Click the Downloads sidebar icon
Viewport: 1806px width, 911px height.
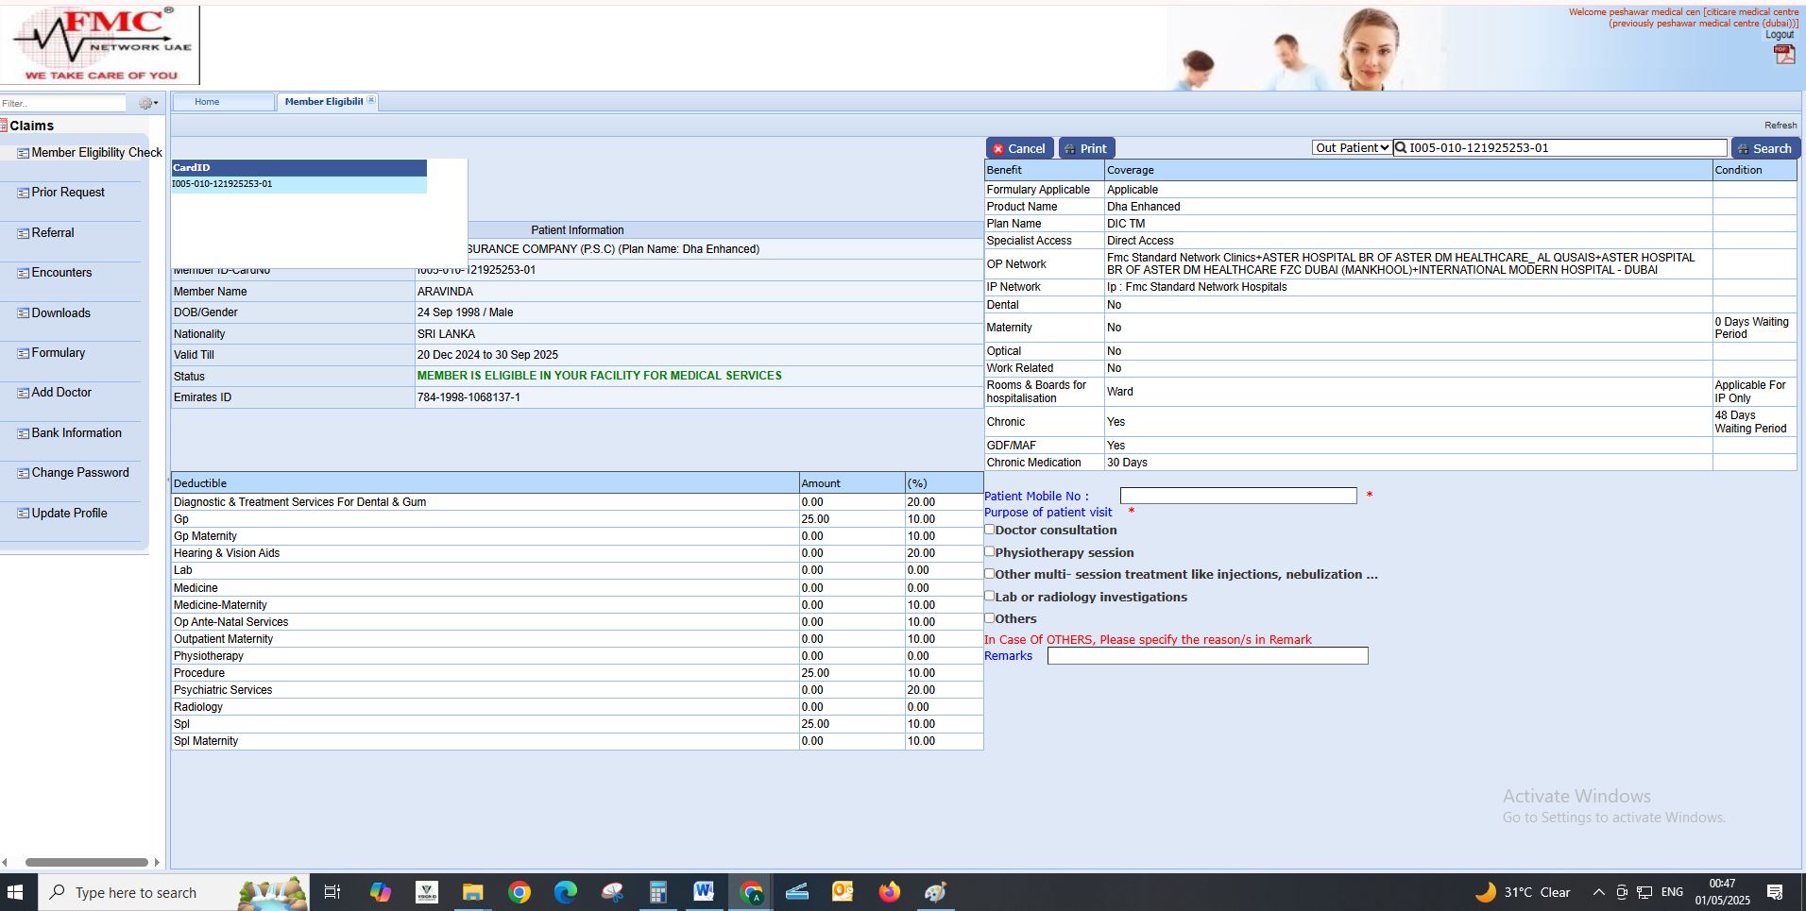[x=23, y=313]
